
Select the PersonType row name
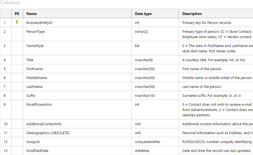coord(35,32)
